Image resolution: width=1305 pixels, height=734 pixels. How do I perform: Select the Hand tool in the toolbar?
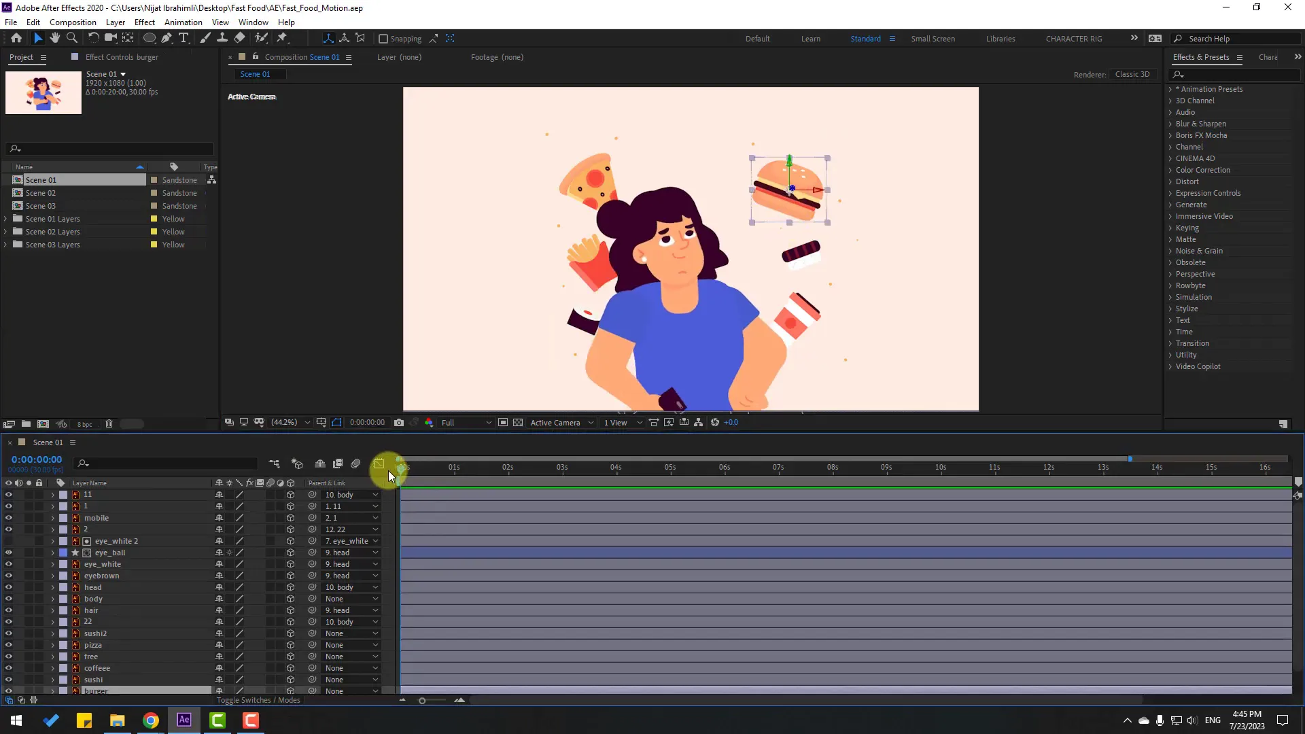(54, 38)
